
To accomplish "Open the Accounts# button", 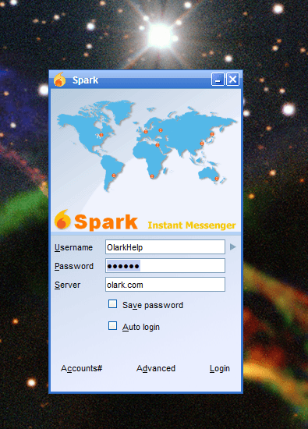I will (x=82, y=368).
